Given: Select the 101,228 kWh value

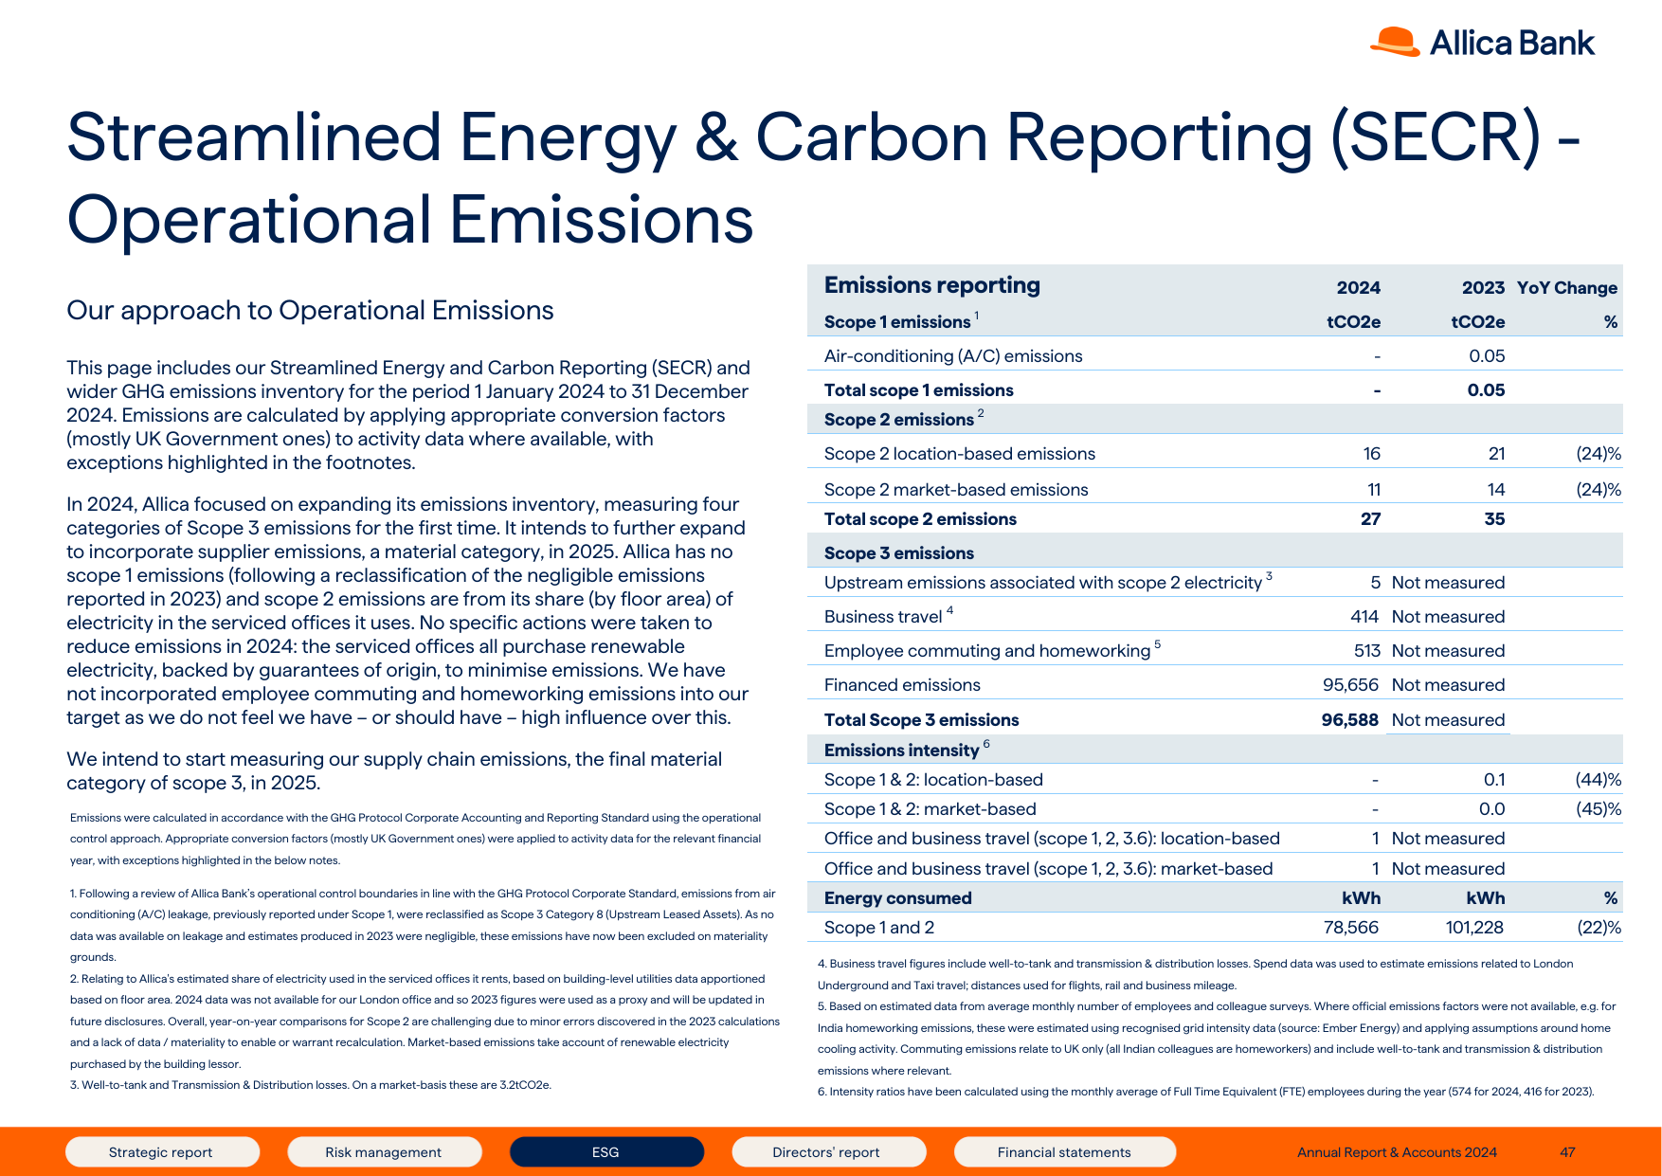Looking at the screenshot, I should coord(1474,928).
